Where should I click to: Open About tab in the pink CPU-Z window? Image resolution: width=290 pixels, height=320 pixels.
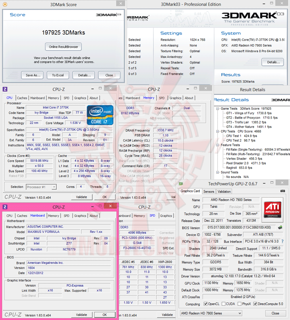coord(94,216)
